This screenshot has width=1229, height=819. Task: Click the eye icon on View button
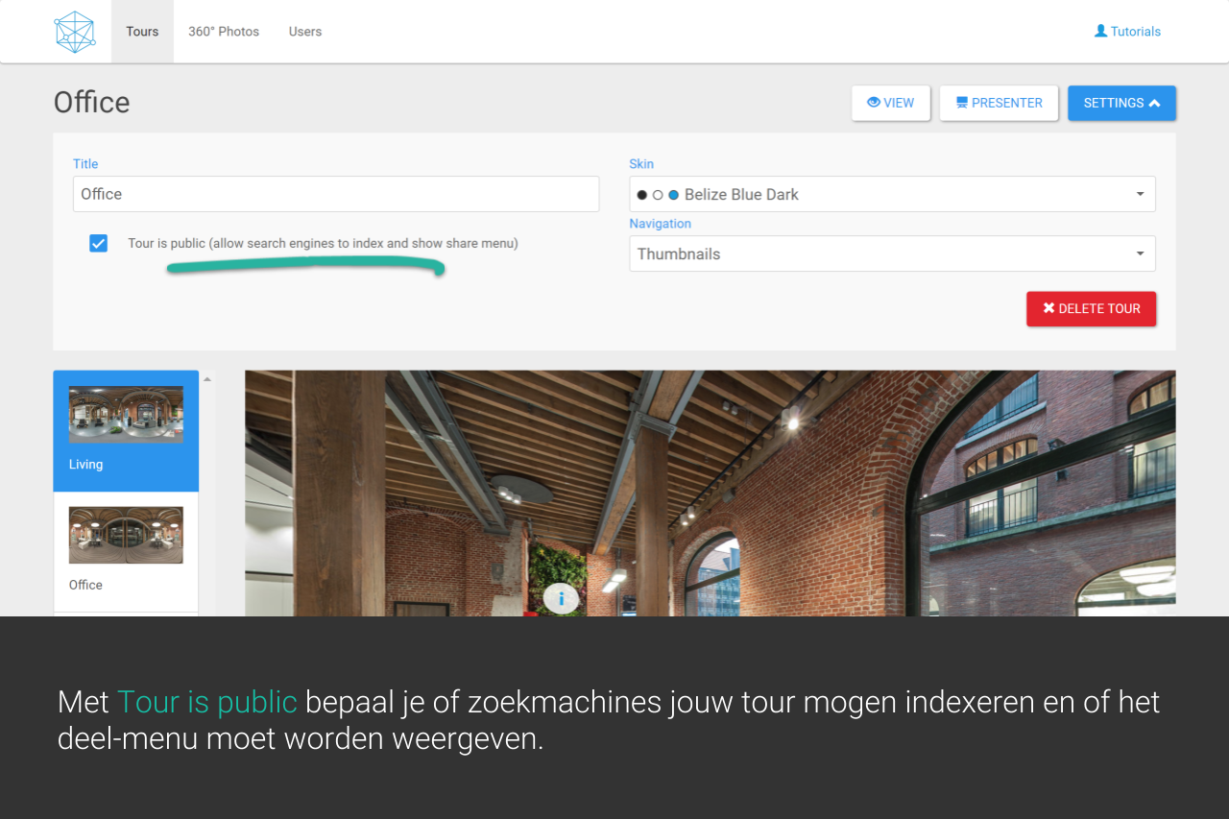click(874, 103)
